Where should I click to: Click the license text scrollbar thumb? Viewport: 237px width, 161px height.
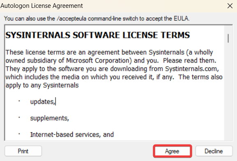(x=228, y=38)
